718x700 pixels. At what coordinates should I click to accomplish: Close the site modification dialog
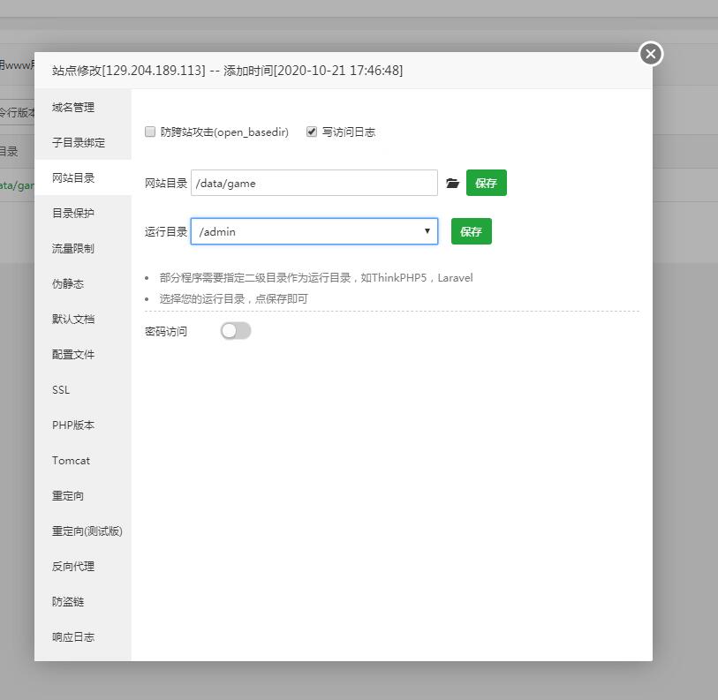click(x=651, y=54)
